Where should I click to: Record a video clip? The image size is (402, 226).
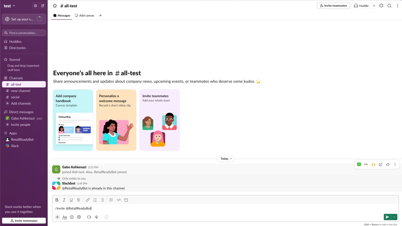89,217
